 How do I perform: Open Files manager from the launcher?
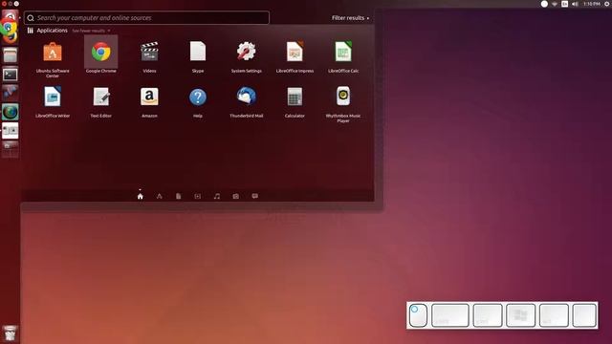coord(11,55)
